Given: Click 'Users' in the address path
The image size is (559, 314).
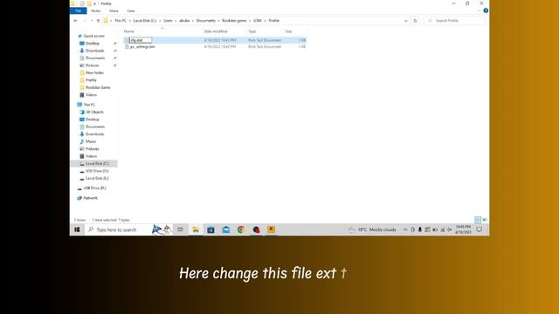Looking at the screenshot, I should point(168,21).
